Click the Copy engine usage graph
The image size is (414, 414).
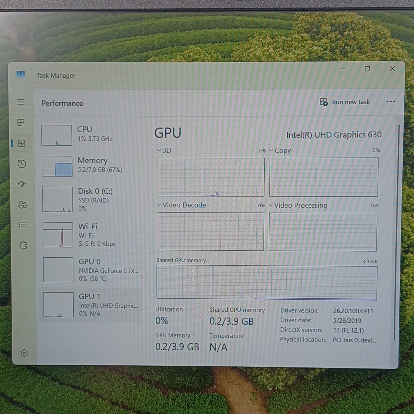[x=324, y=177]
